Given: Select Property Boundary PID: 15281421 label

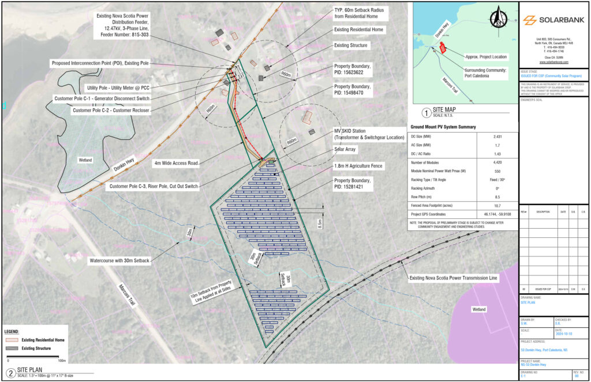Looking at the screenshot, I should 353,184.
